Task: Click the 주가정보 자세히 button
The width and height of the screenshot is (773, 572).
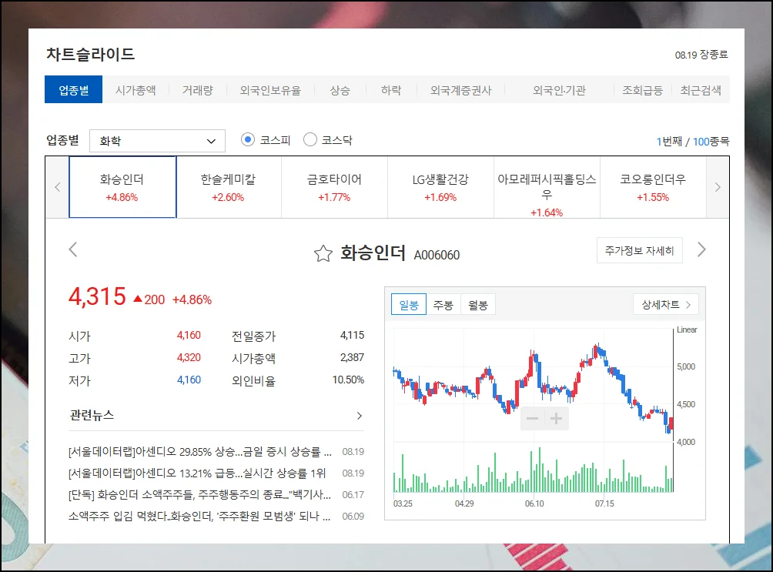Action: (x=639, y=251)
